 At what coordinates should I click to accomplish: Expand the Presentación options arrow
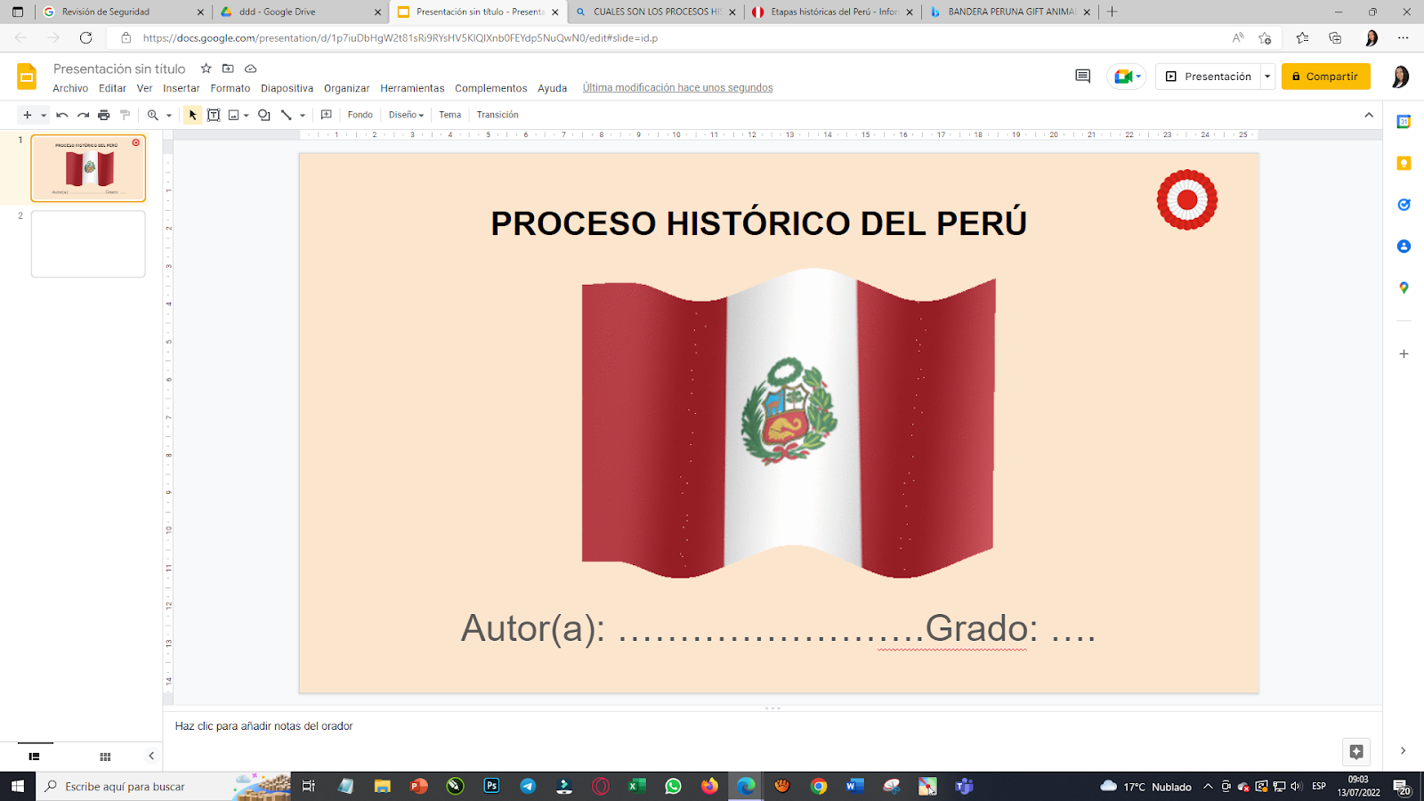(1267, 77)
